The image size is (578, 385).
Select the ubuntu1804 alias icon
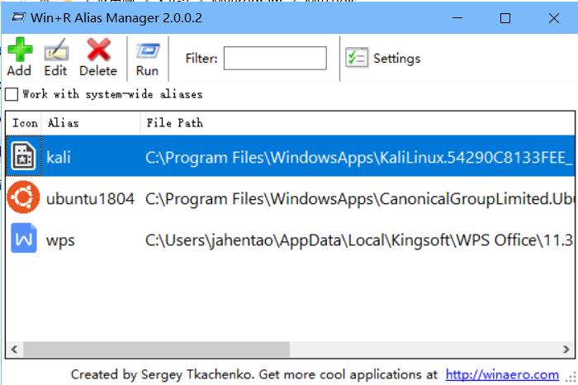[23, 197]
